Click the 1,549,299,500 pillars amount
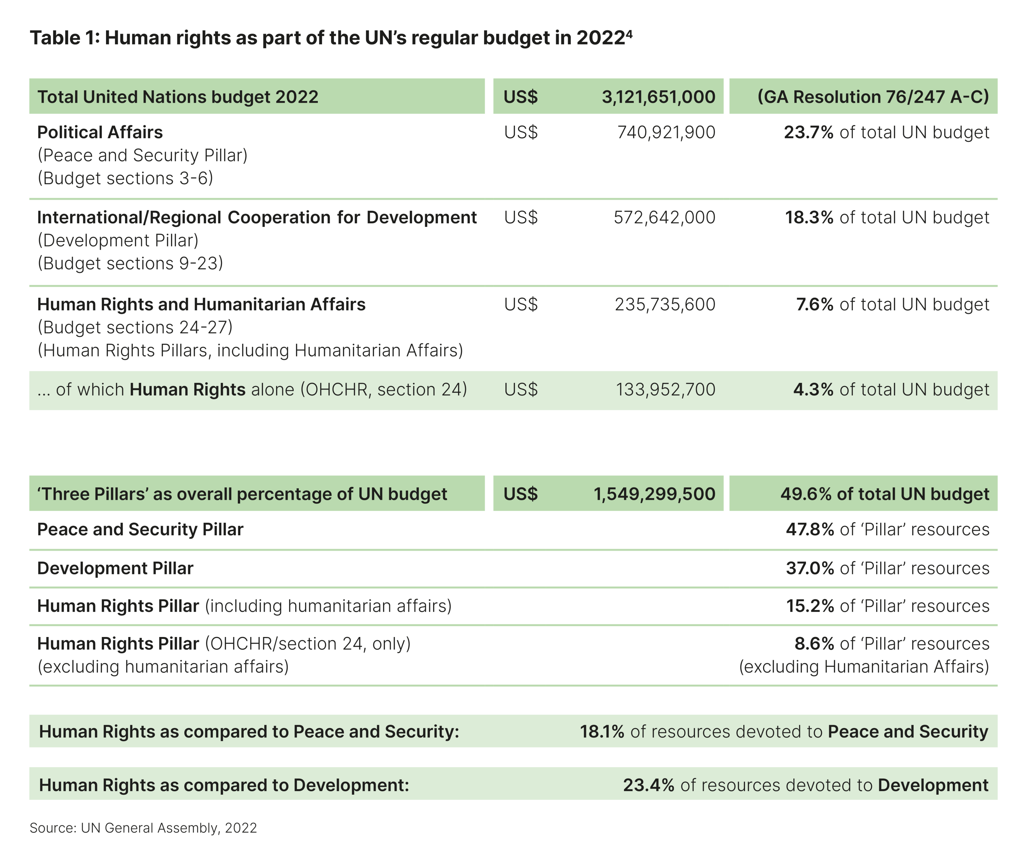 click(654, 494)
